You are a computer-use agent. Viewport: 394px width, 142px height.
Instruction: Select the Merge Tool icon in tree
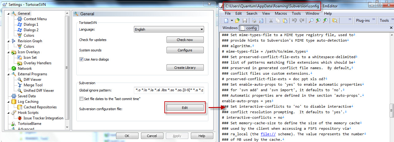coord(20,85)
